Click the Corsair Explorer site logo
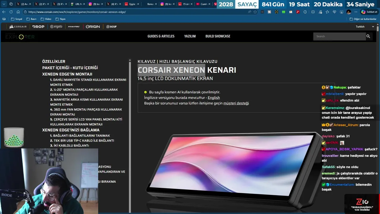Screen dimensions: 380x214 pos(20,36)
